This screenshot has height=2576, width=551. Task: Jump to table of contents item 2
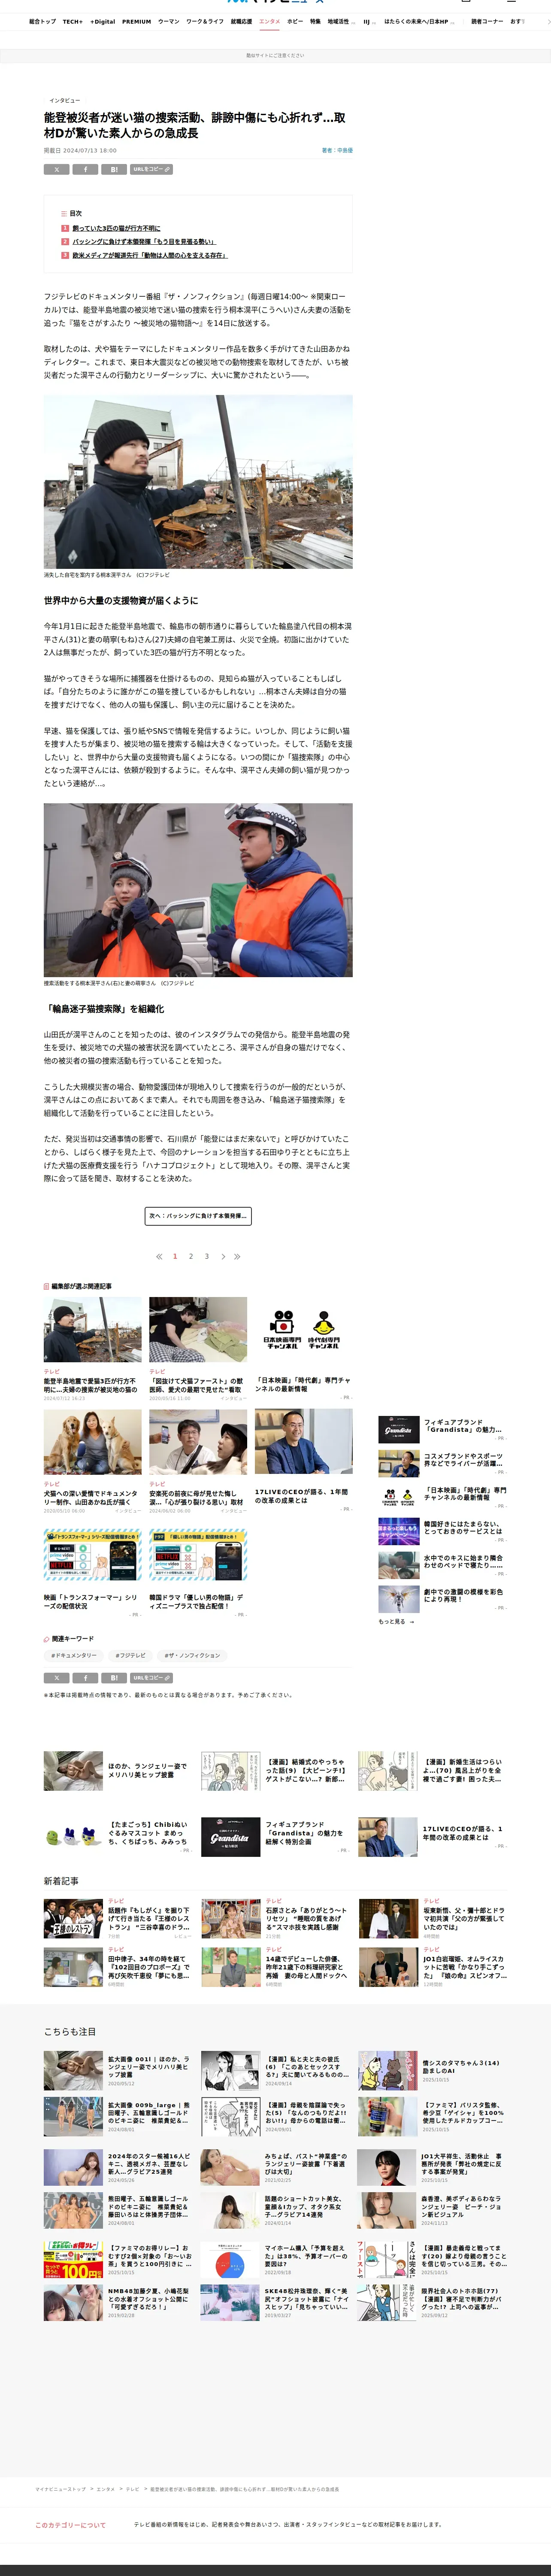click(x=144, y=242)
